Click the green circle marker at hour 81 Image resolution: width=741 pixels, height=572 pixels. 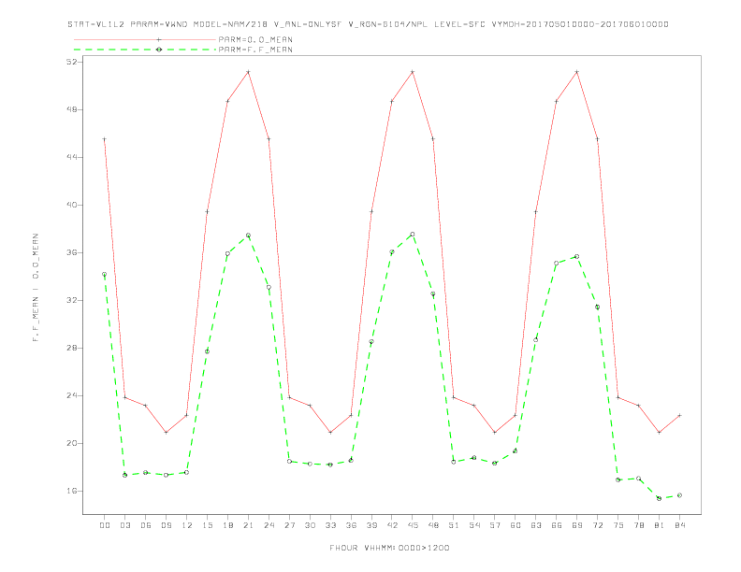pos(660,498)
